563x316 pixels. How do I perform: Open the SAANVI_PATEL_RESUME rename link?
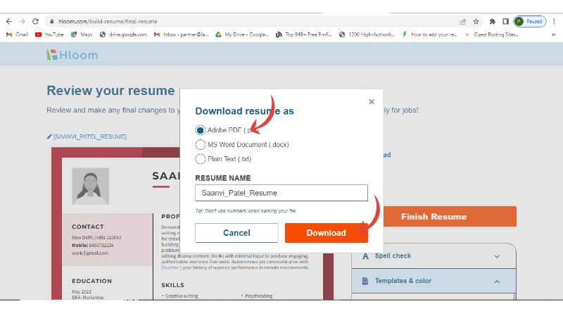click(87, 137)
